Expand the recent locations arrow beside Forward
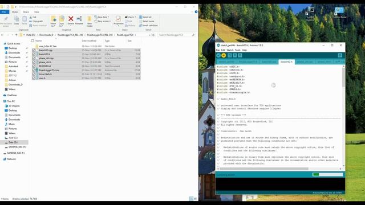This screenshot has width=365, height=205. pos(12,35)
